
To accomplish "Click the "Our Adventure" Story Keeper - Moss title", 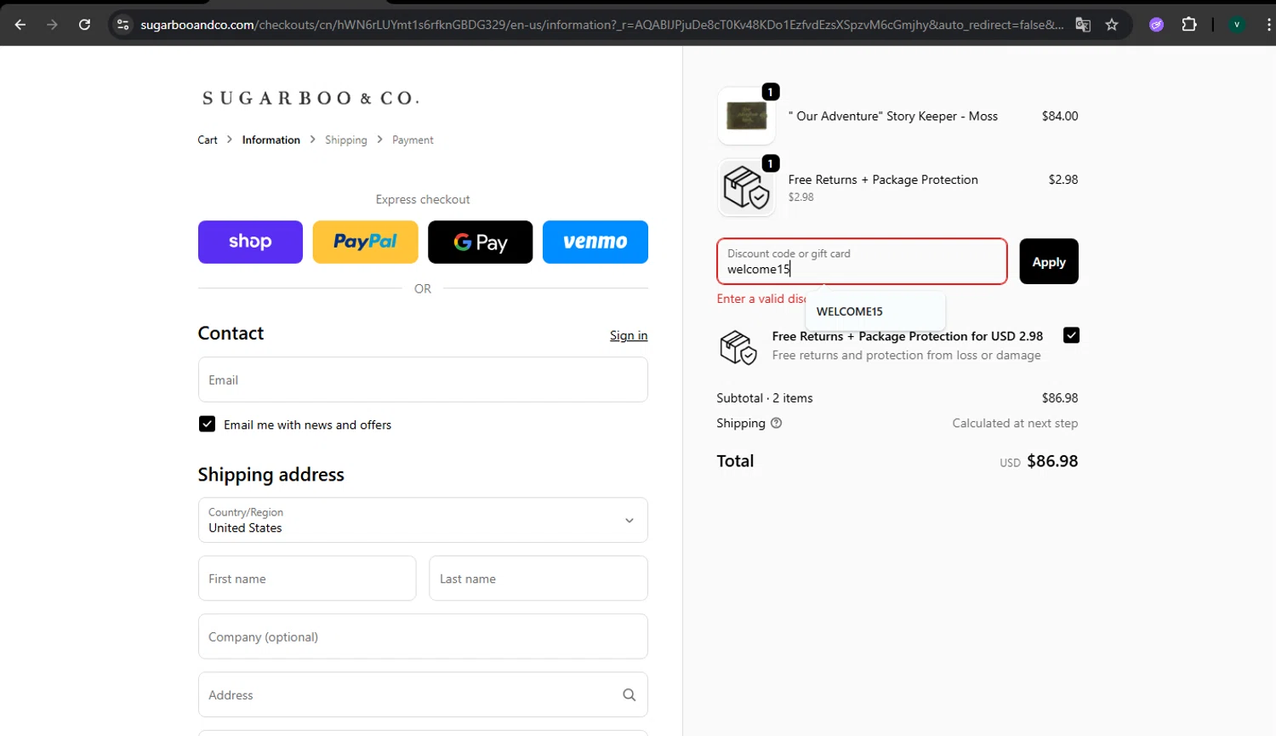I will click(x=893, y=116).
